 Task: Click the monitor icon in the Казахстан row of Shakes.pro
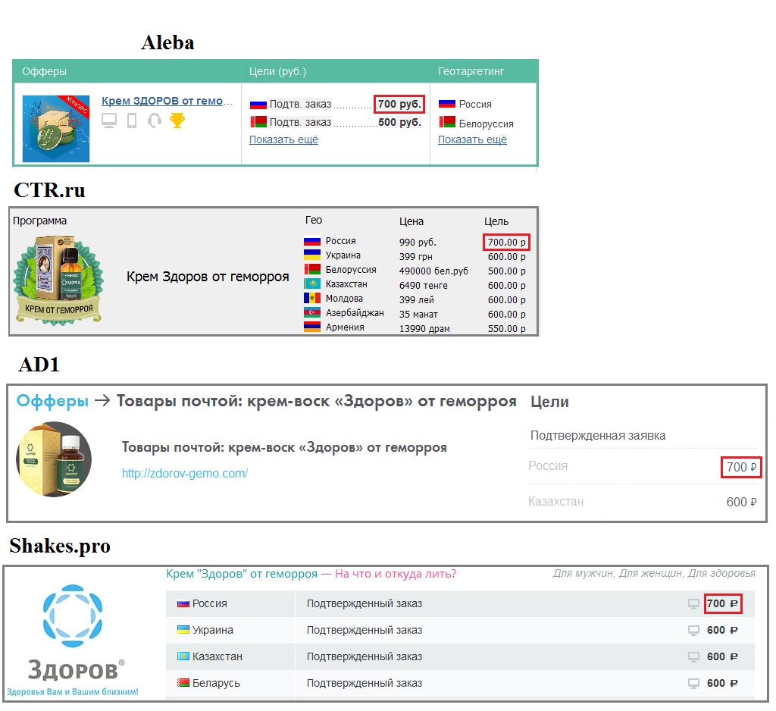(x=693, y=657)
